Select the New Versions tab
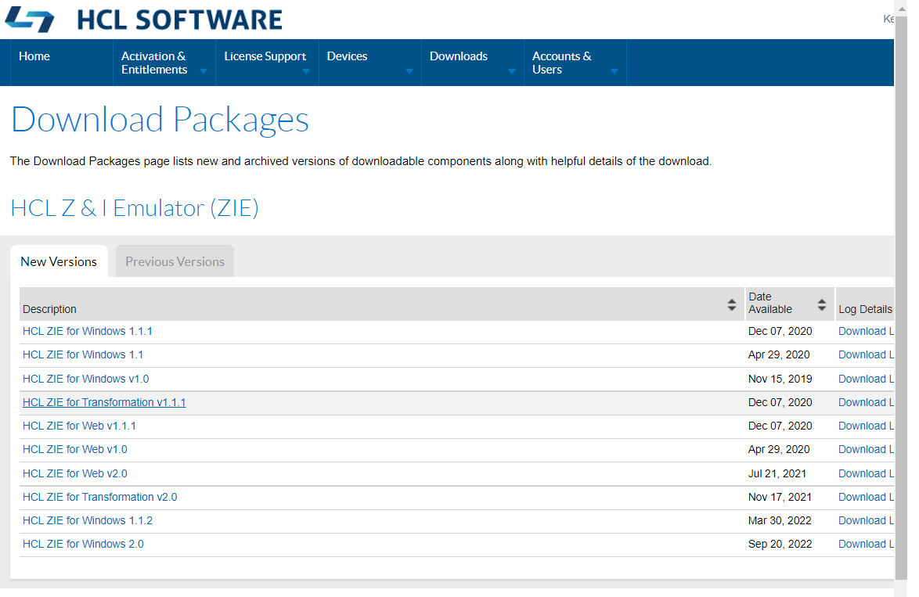919x597 pixels. [x=59, y=261]
